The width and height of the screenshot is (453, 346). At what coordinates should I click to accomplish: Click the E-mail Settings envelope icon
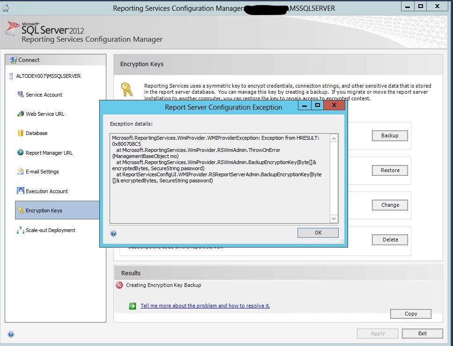coord(20,172)
